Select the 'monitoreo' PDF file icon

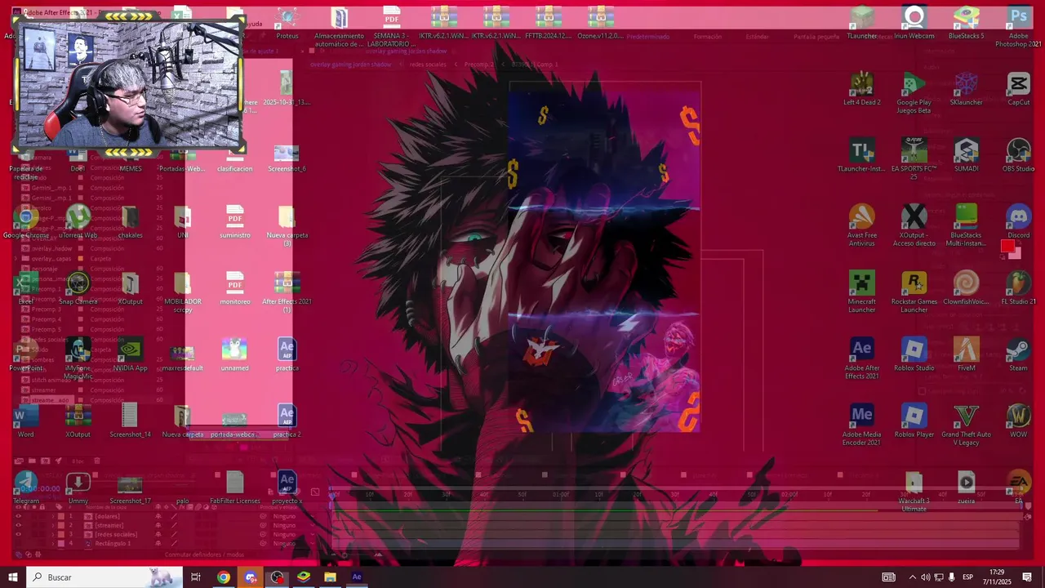pyautogui.click(x=234, y=288)
